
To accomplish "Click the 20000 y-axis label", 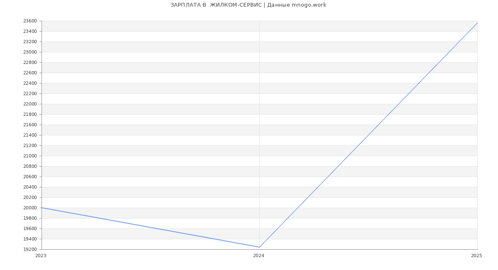I will click(x=30, y=208).
